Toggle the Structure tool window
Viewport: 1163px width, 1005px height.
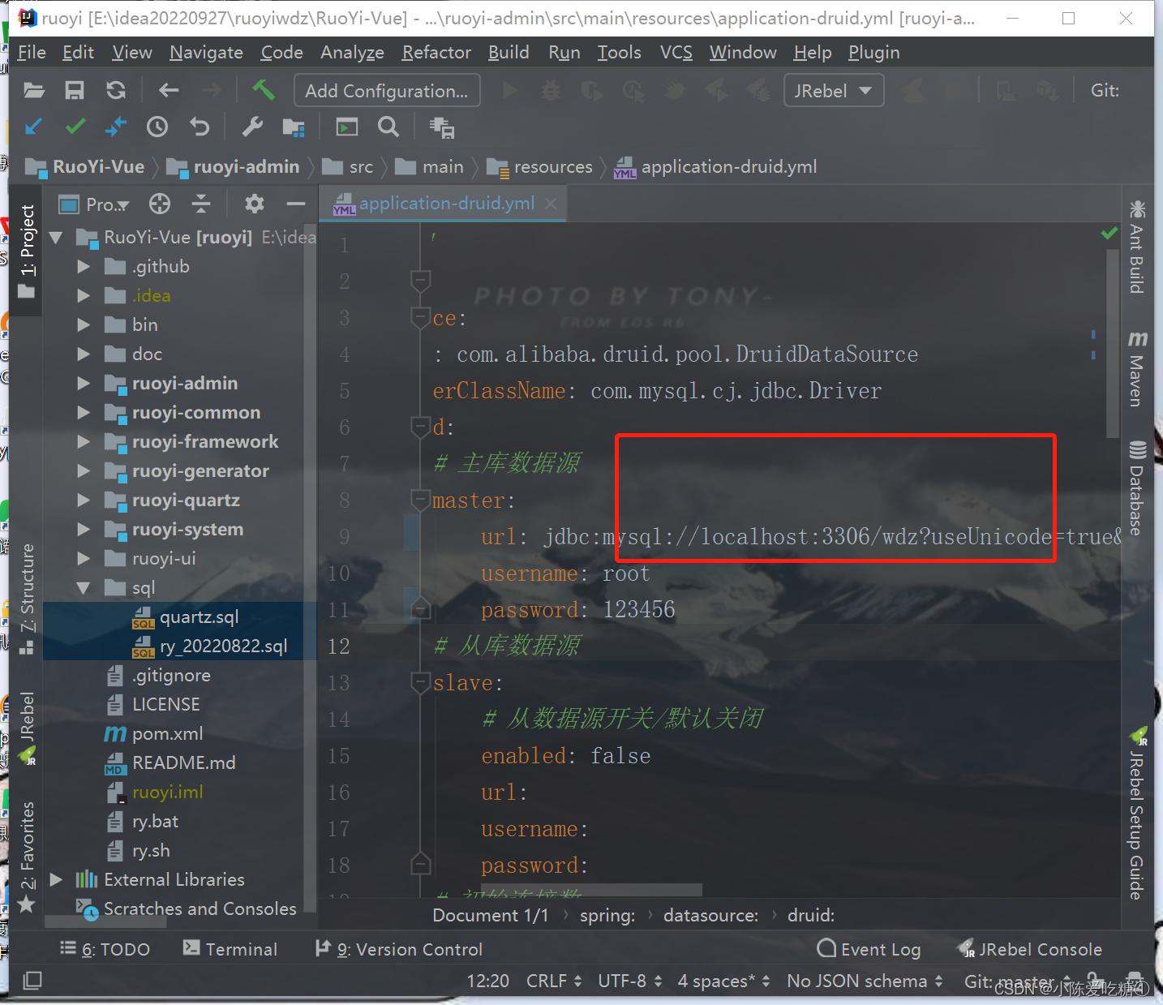tap(27, 599)
